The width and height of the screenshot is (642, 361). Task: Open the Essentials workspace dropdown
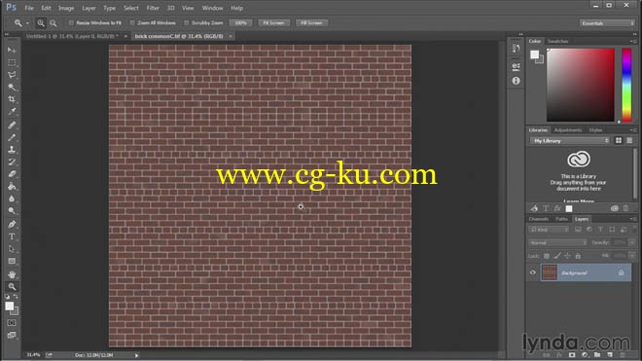tap(607, 23)
